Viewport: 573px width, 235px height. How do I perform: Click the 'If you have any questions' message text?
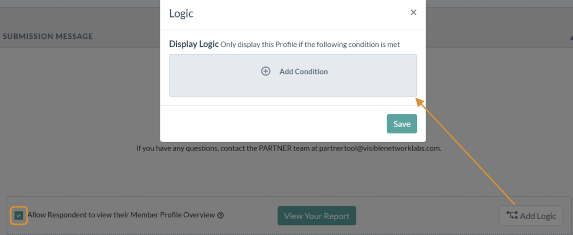pos(289,149)
